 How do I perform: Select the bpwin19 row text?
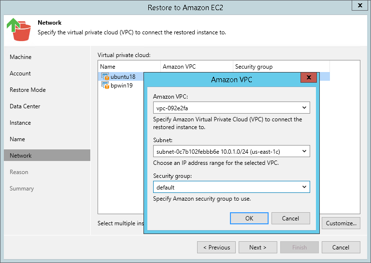coord(122,86)
